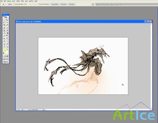Click the Actual Pixels button
158x123 pixels.
(x=55, y=4)
